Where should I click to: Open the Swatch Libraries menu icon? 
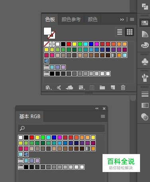[49, 87]
